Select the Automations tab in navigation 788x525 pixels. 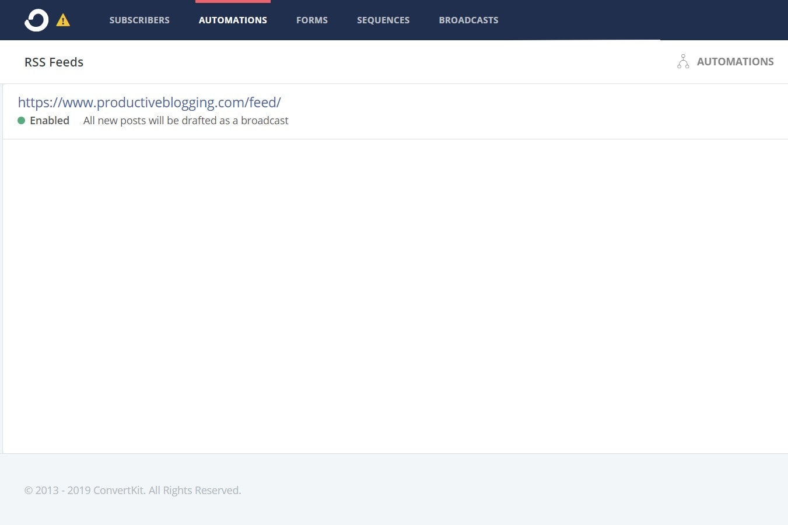233,20
